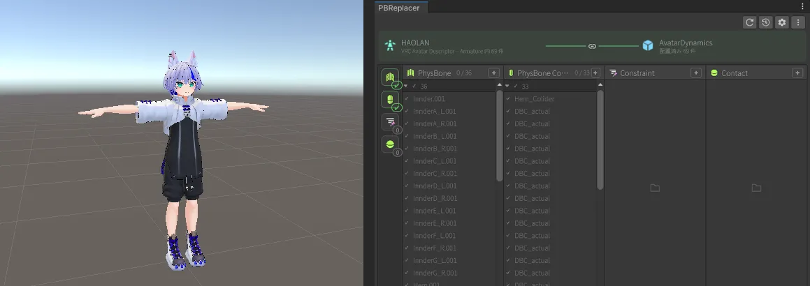810x286 pixels.
Task: Click the AvatarDynamics label
Action: tap(686, 43)
